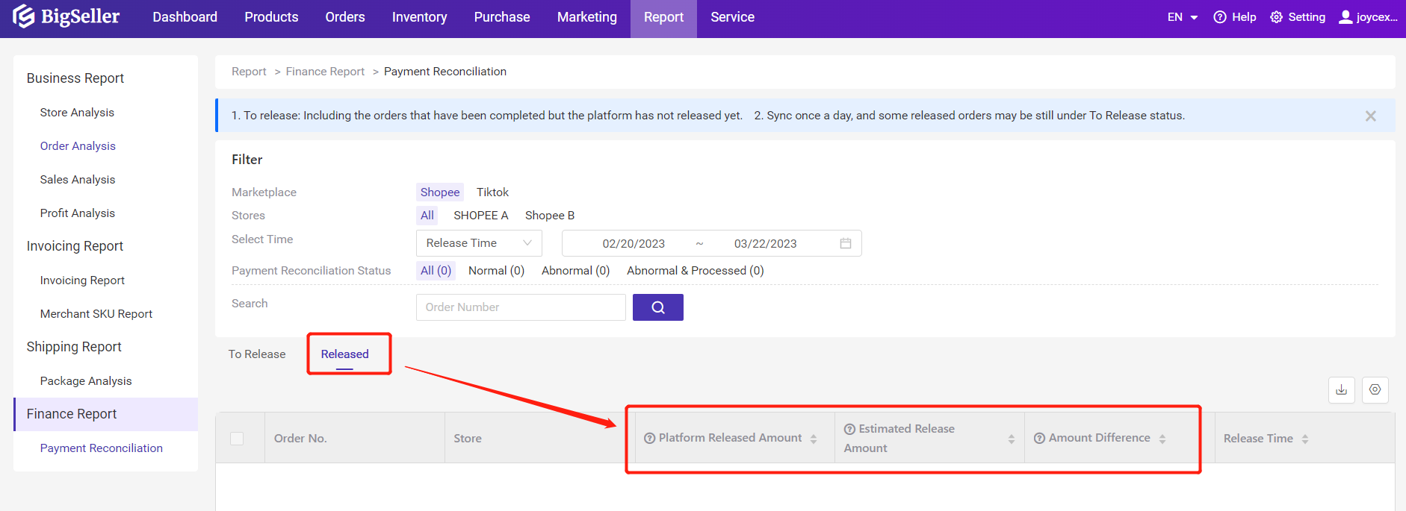Click the download export icon
The height and width of the screenshot is (511, 1406).
point(1341,390)
